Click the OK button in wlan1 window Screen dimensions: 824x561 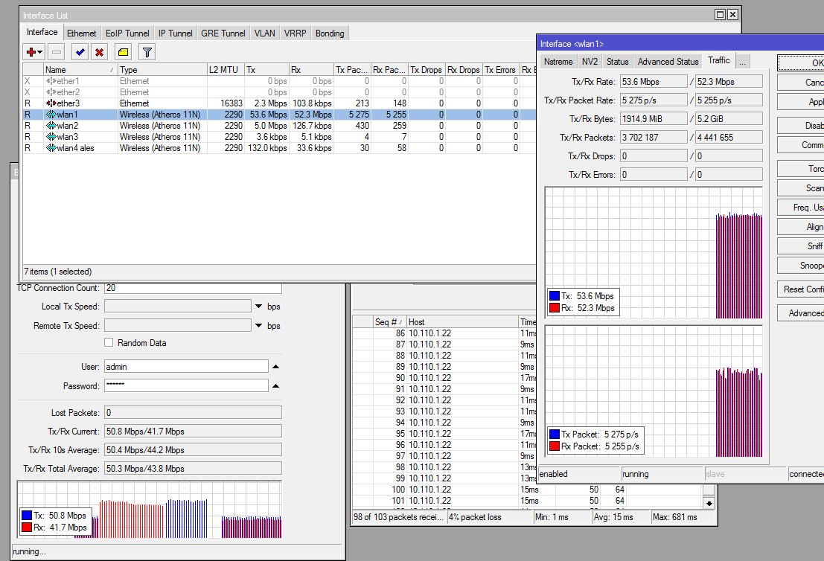pyautogui.click(x=801, y=63)
